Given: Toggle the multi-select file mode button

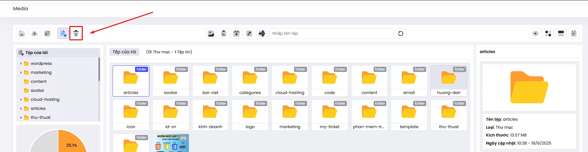Looking at the screenshot, I should [63, 34].
